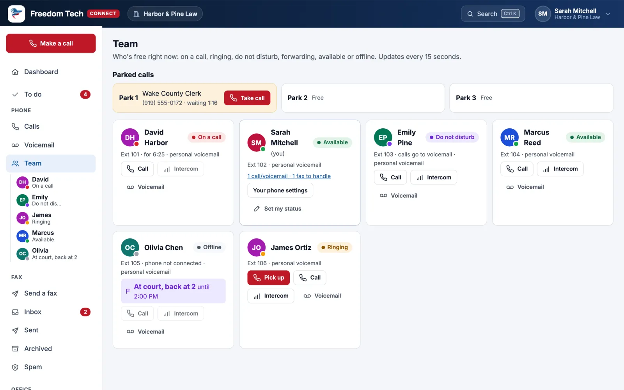624x390 pixels.
Task: Click Emily Pine's EP avatar on card
Action: [383, 137]
